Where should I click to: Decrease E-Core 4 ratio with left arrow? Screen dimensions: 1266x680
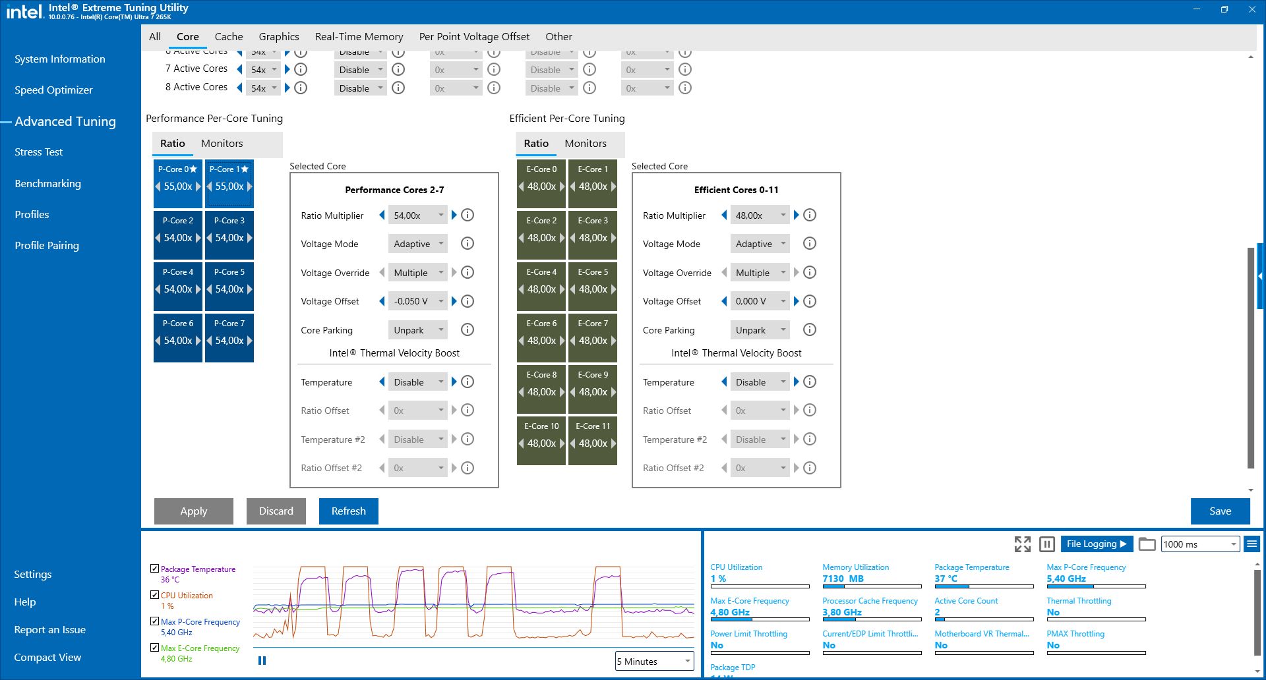pos(522,289)
